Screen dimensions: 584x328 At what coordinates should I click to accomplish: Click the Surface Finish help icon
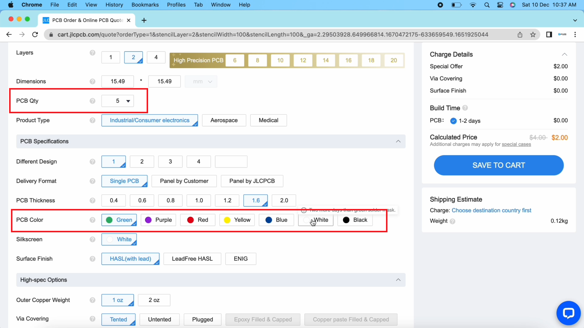tap(92, 259)
